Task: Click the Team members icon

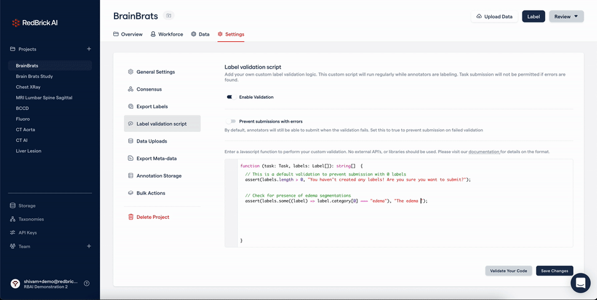Action: point(13,246)
